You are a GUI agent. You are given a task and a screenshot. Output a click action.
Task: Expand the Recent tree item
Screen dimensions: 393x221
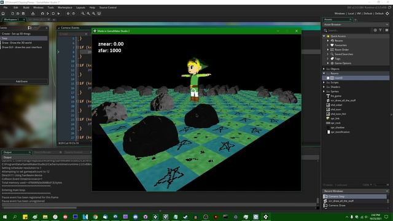[328, 41]
